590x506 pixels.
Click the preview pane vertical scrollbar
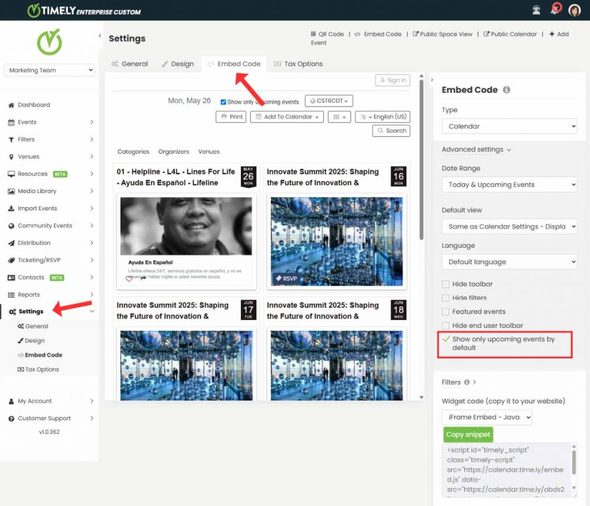click(x=421, y=160)
